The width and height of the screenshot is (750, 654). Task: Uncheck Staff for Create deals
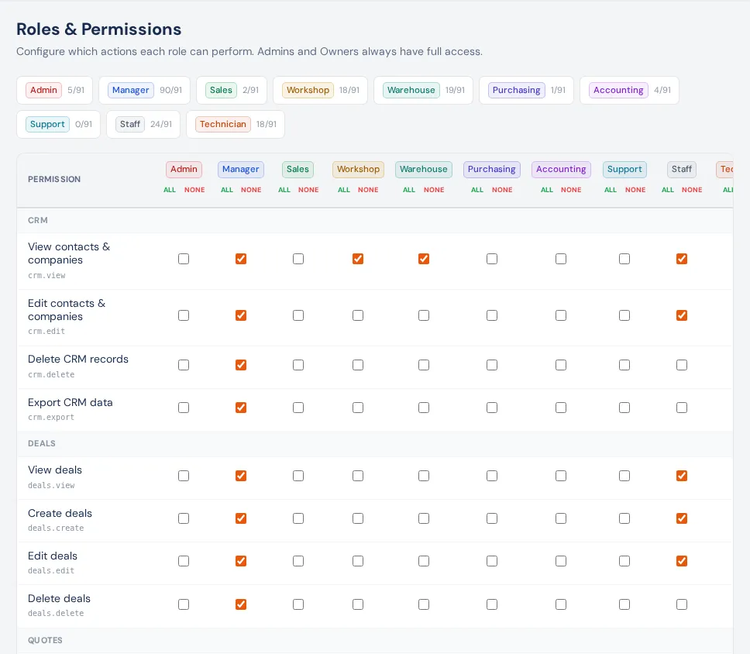[682, 518]
